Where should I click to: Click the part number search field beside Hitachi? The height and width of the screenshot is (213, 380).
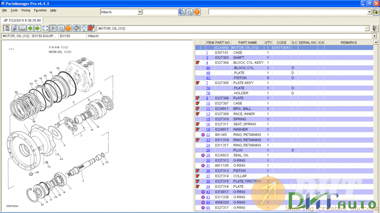160,12
